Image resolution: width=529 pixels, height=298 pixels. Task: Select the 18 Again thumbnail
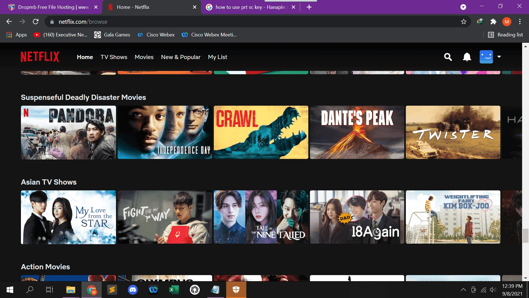point(357,217)
